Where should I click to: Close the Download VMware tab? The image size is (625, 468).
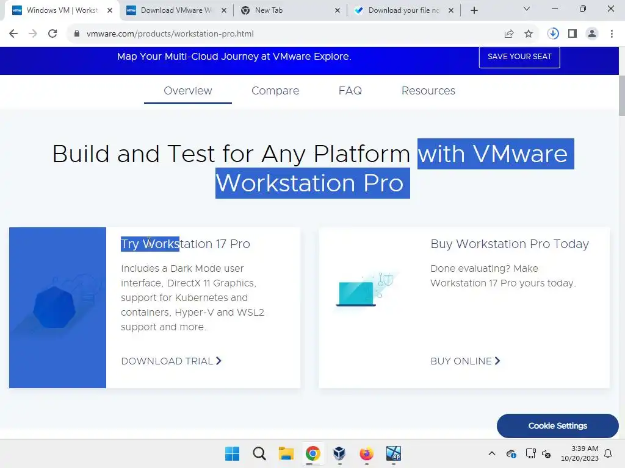(224, 10)
